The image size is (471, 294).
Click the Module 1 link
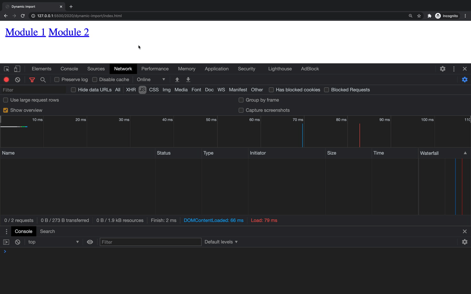(25, 32)
